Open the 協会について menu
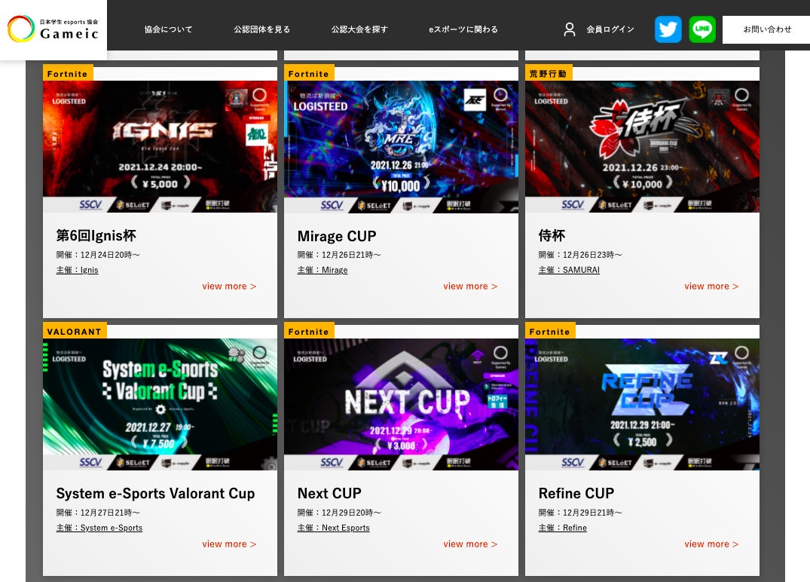The width and height of the screenshot is (810, 582). pyautogui.click(x=169, y=29)
